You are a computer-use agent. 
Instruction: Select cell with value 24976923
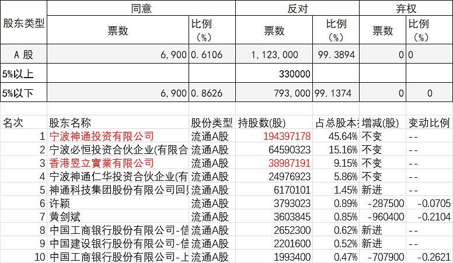[274, 176]
